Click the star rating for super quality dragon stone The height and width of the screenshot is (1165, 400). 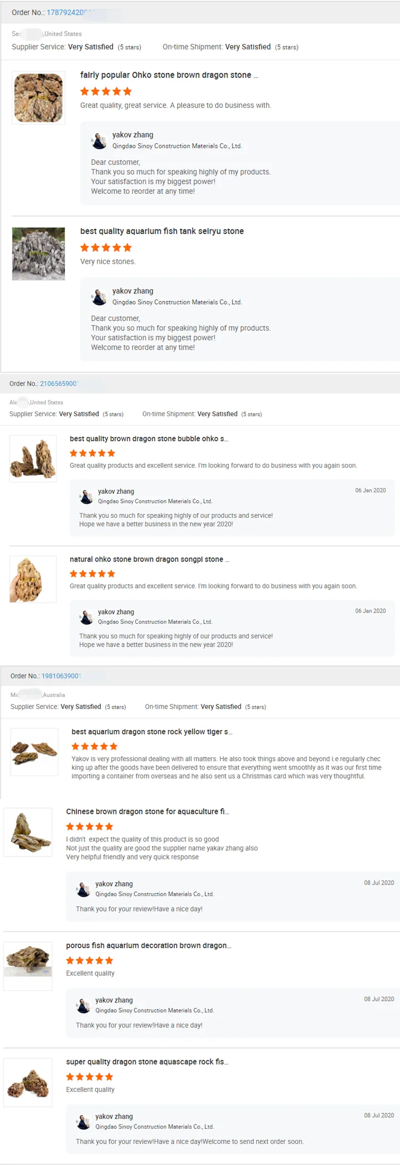pos(90,1077)
